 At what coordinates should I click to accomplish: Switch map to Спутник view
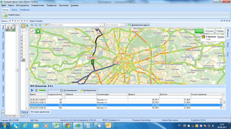pos(209,31)
